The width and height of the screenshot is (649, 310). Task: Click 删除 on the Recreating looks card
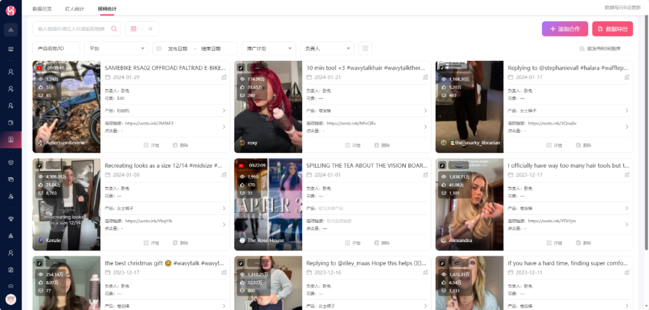point(180,243)
